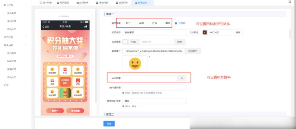Click the smiley prize image thumbnail
The height and width of the screenshot is (129, 296).
tap(135, 63)
